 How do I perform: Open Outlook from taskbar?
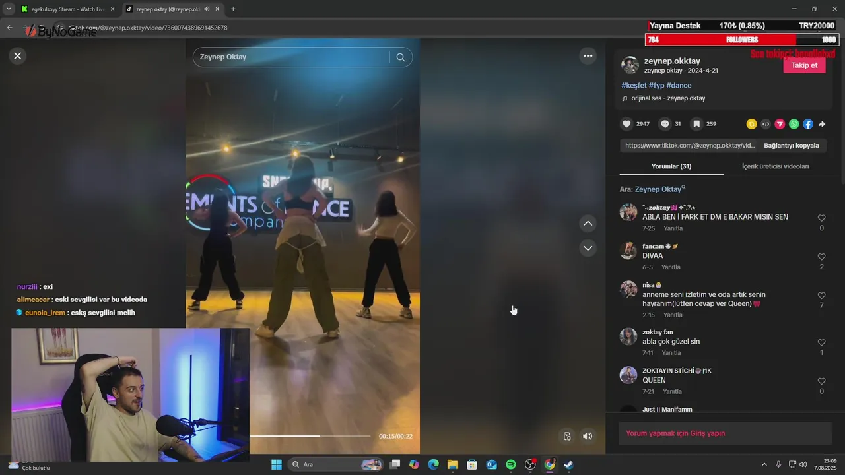491,464
